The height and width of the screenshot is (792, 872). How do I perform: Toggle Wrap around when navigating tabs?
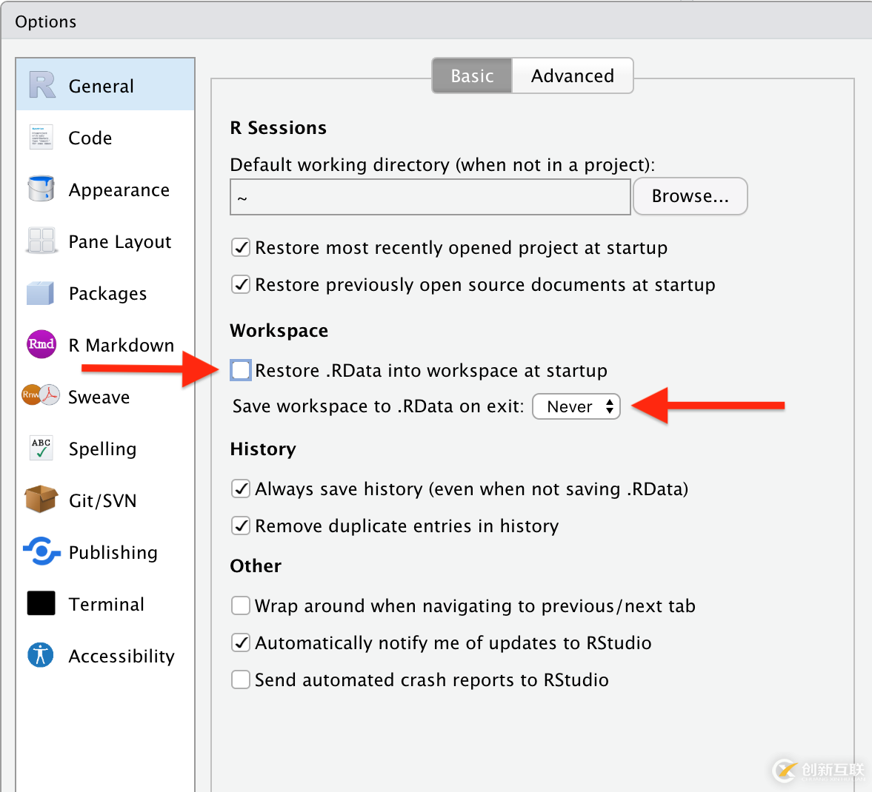tap(241, 605)
